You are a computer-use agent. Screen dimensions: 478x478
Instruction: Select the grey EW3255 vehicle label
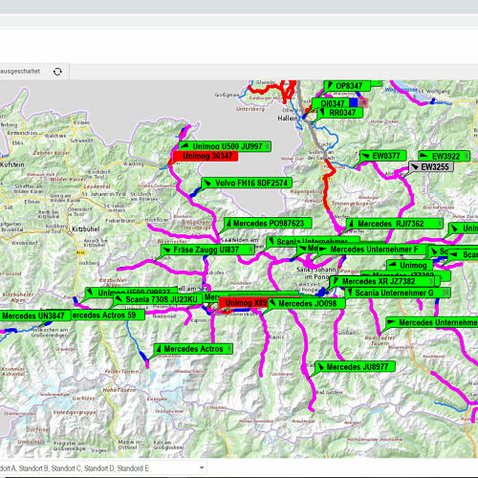coord(431,166)
